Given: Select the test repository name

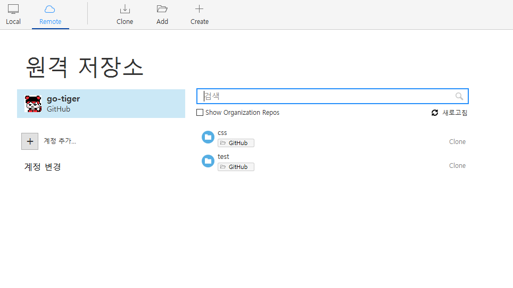Looking at the screenshot, I should (224, 157).
